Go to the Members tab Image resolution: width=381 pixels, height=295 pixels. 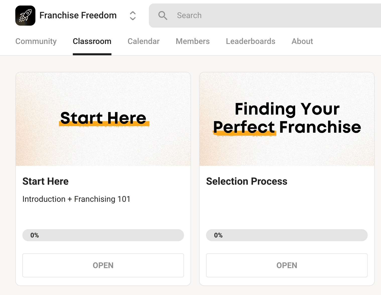click(x=193, y=41)
